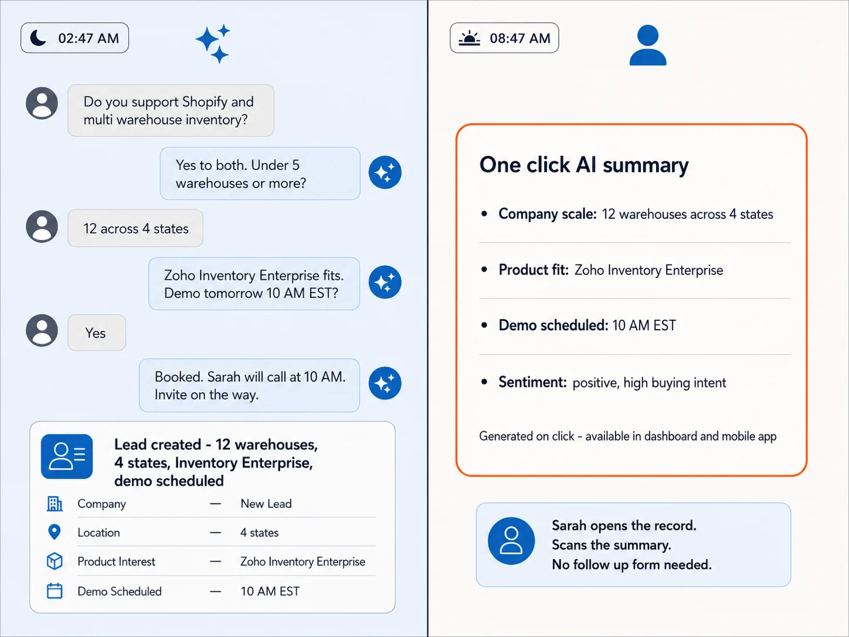Click the blue person silhouette at top right

[x=648, y=45]
